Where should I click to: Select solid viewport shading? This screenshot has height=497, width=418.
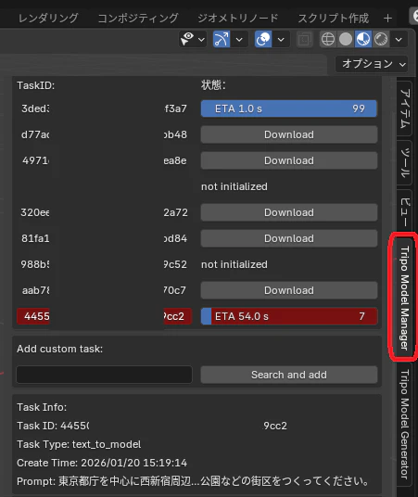pyautogui.click(x=346, y=39)
